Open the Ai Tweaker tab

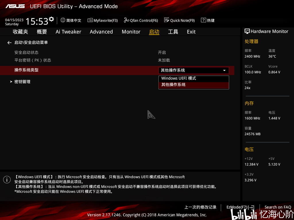pos(68,32)
